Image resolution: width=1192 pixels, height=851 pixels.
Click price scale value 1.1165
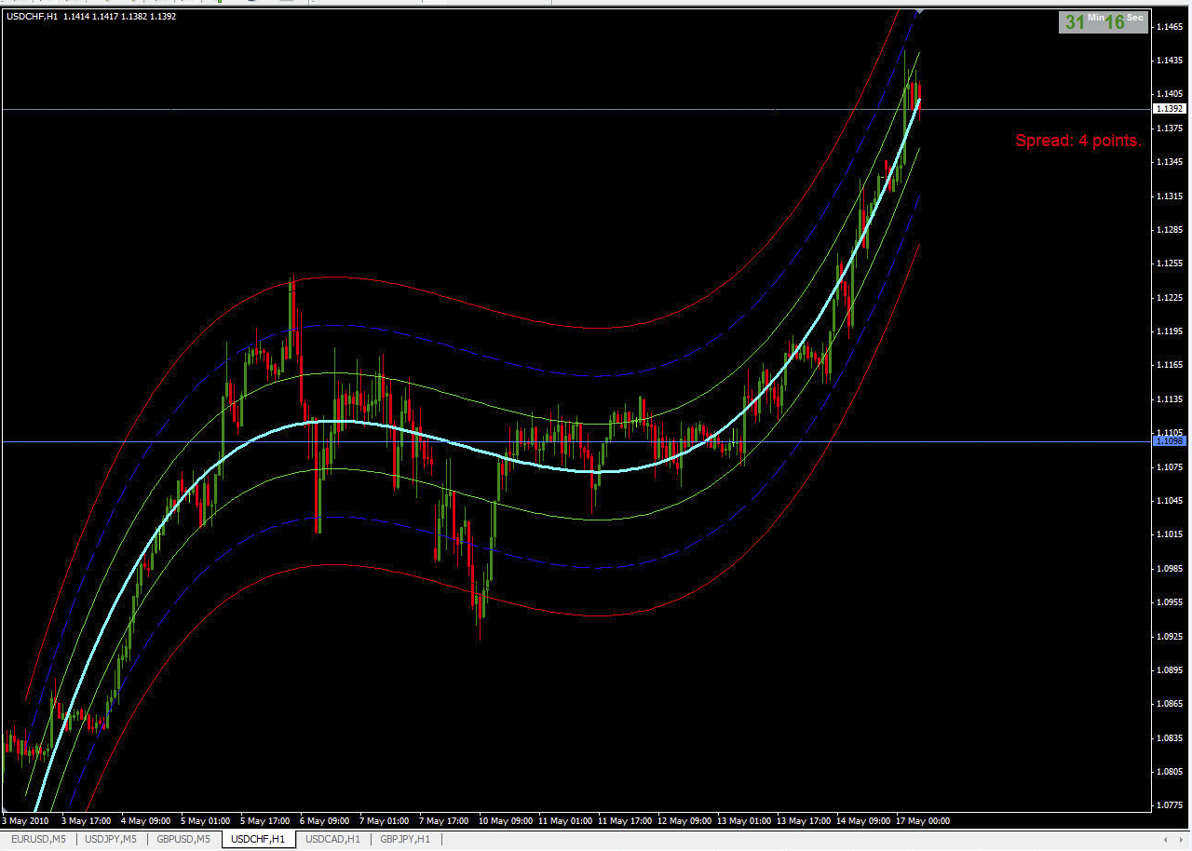pyautogui.click(x=1170, y=365)
